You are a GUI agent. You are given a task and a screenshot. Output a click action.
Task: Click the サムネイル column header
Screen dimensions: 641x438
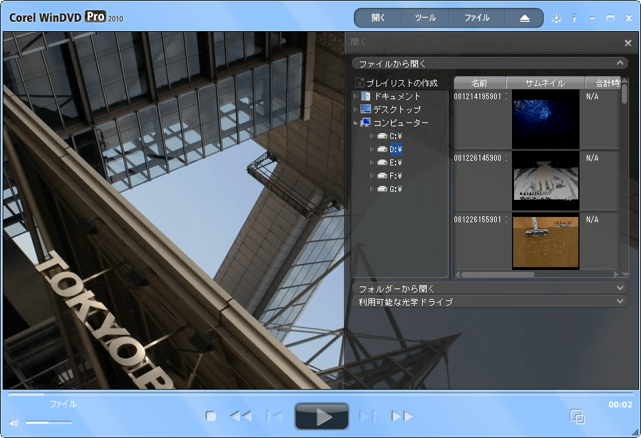pyautogui.click(x=545, y=83)
